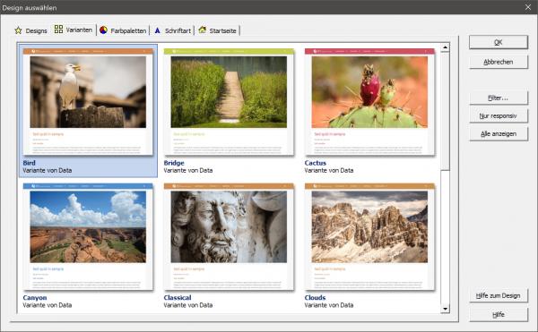Select the Bridge design variant thumbnail
This screenshot has height=332, width=538.
(x=229, y=102)
